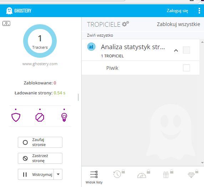Toggle Enhanced Anti-Tracking shield icon
This screenshot has width=204, height=187.
16,117
